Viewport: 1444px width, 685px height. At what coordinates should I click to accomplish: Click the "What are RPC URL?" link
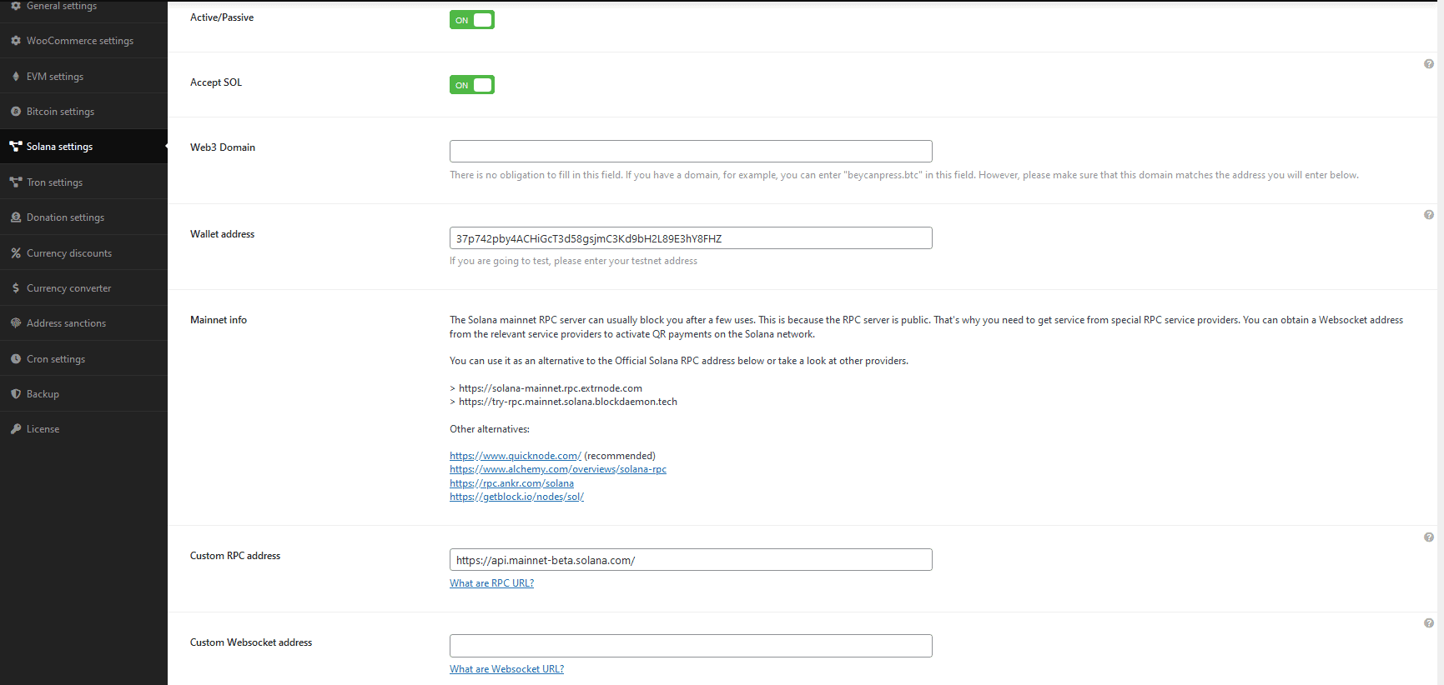(491, 583)
